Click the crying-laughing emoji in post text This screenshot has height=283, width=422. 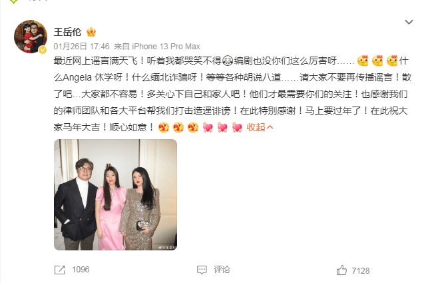[x=228, y=61]
